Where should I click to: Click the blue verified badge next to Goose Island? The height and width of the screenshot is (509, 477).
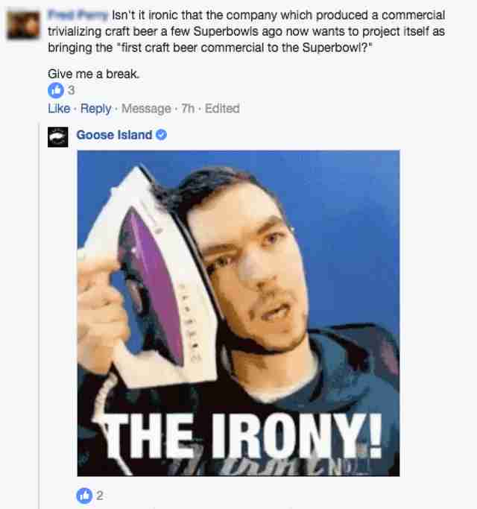(x=162, y=134)
